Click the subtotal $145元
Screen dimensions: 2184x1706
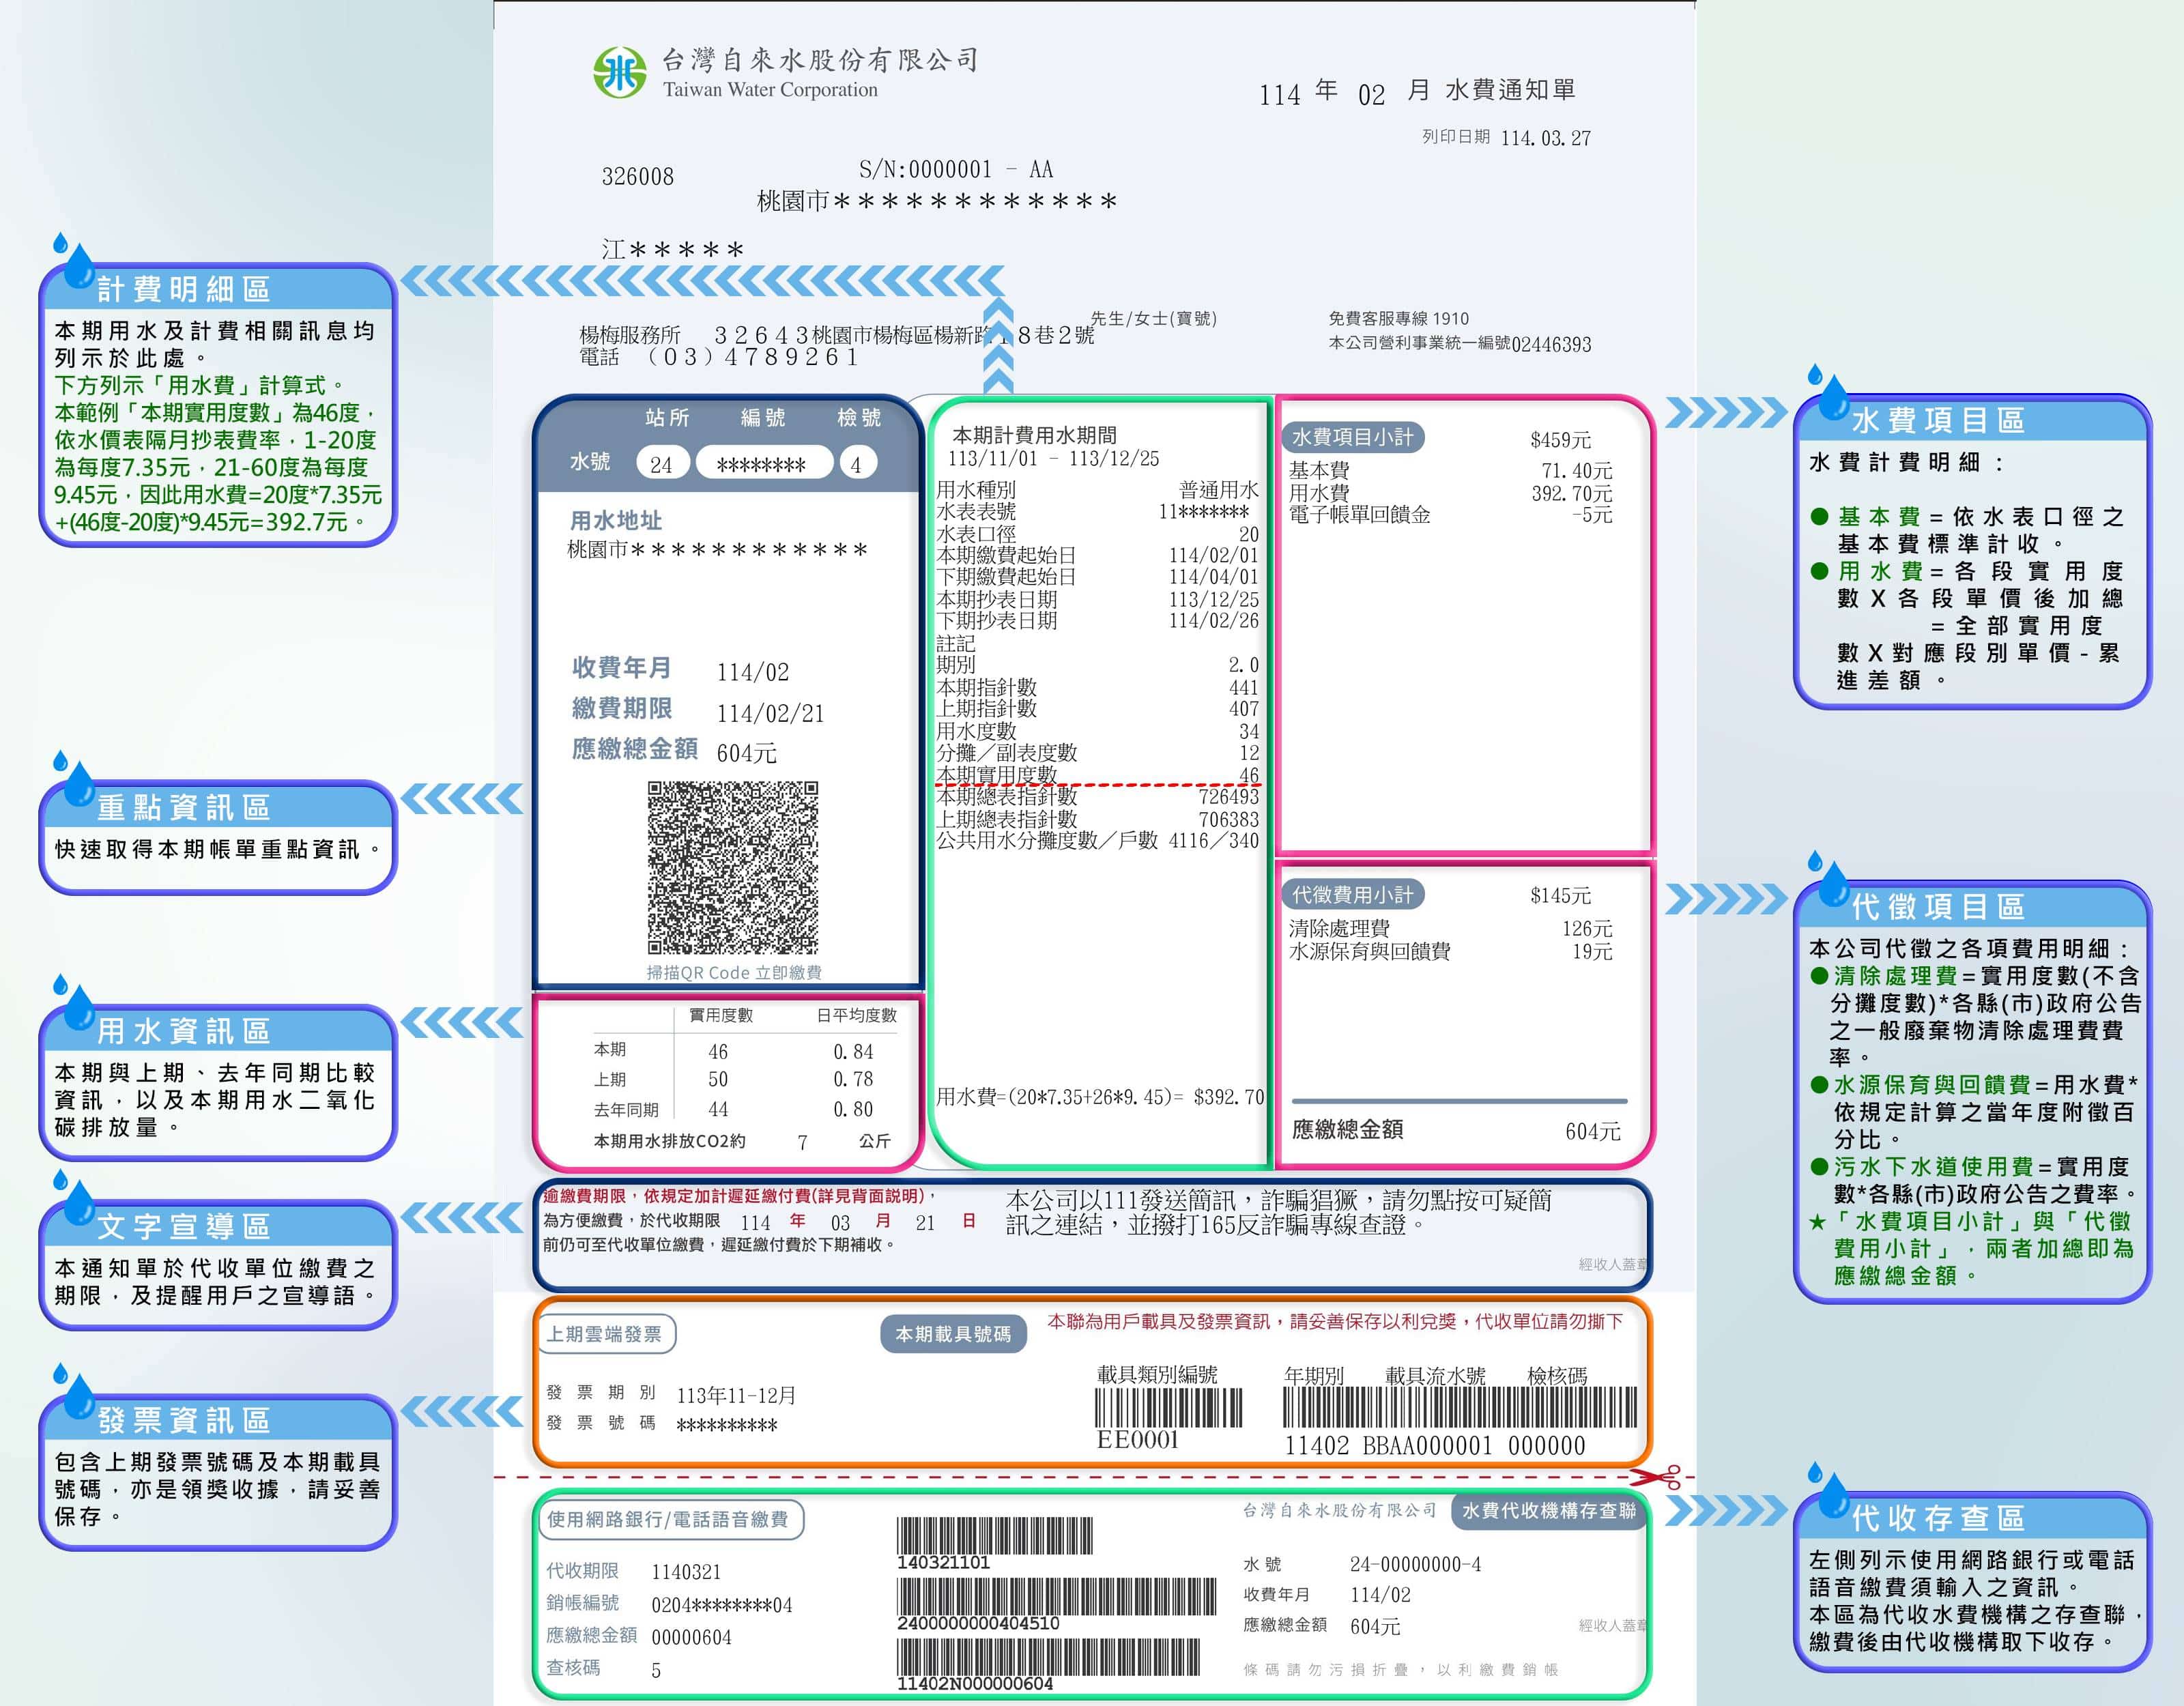point(1560,895)
